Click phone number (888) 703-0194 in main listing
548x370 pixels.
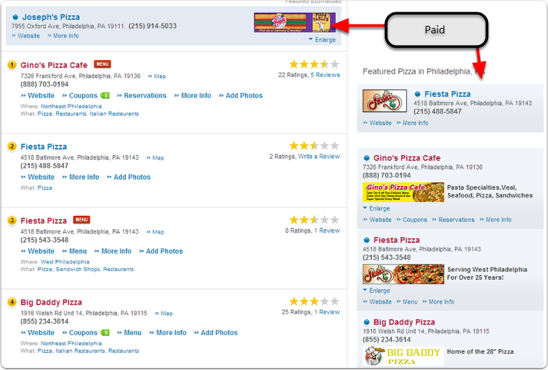[x=44, y=84]
